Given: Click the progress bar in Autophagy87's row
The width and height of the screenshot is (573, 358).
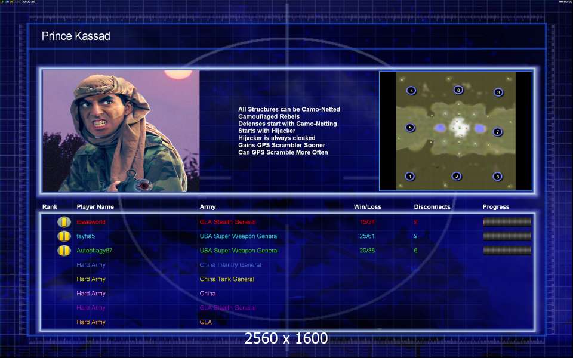Looking at the screenshot, I should (507, 251).
